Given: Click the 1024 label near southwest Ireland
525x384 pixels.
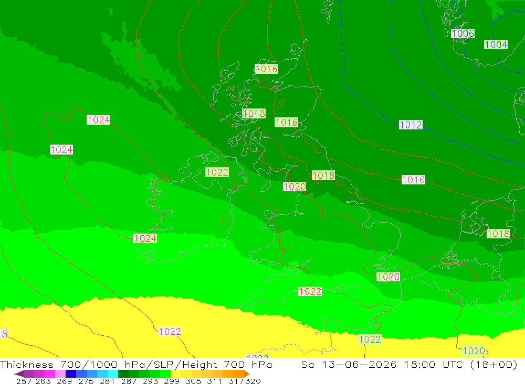Looking at the screenshot, I should (145, 238).
